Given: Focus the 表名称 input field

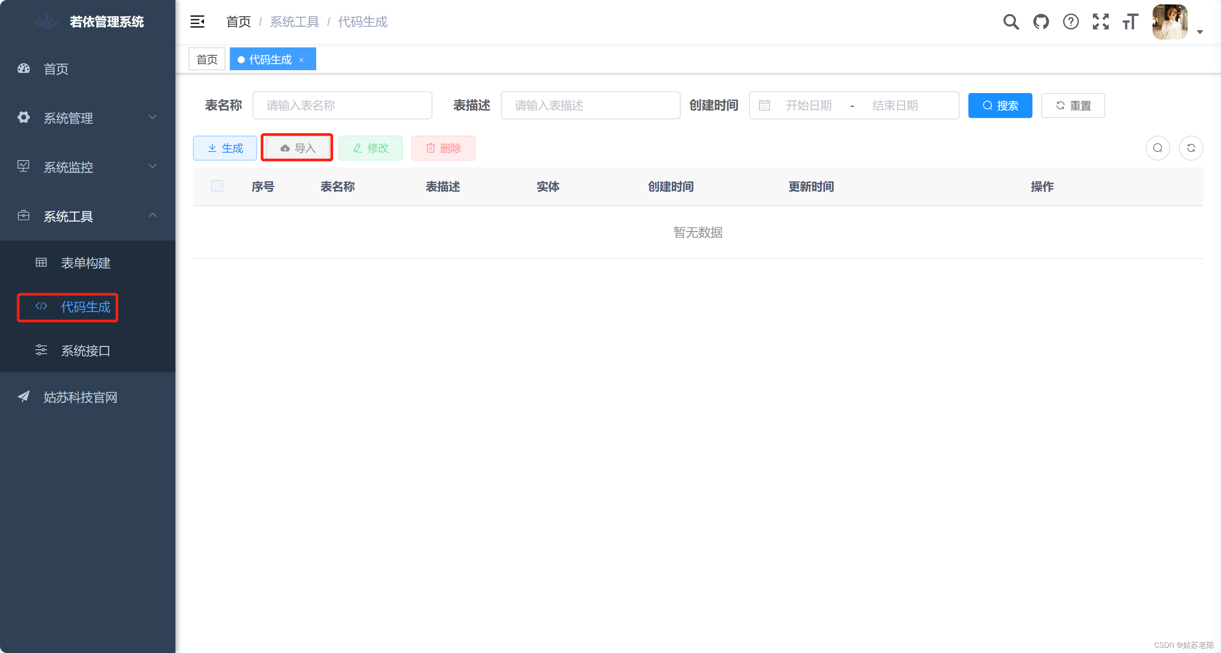Looking at the screenshot, I should (x=342, y=105).
